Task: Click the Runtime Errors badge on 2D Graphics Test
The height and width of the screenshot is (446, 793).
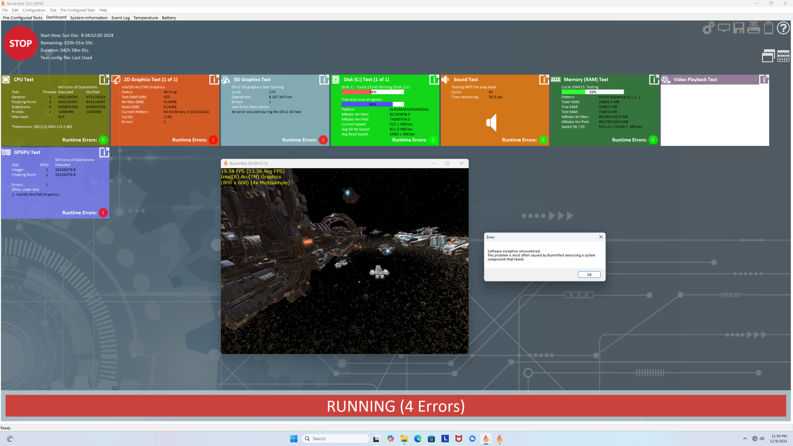Action: pyautogui.click(x=213, y=140)
